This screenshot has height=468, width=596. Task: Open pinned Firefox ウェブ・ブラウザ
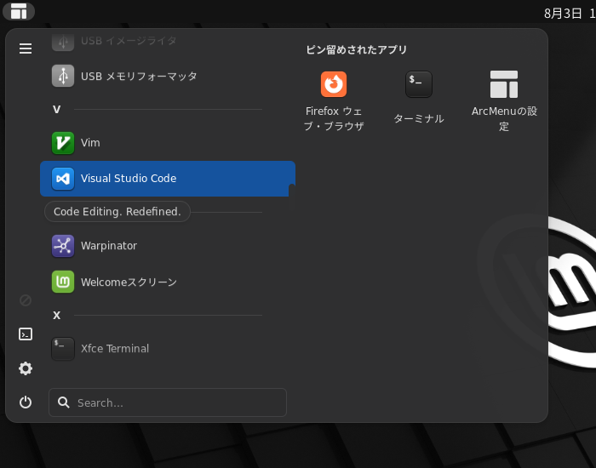pos(334,101)
